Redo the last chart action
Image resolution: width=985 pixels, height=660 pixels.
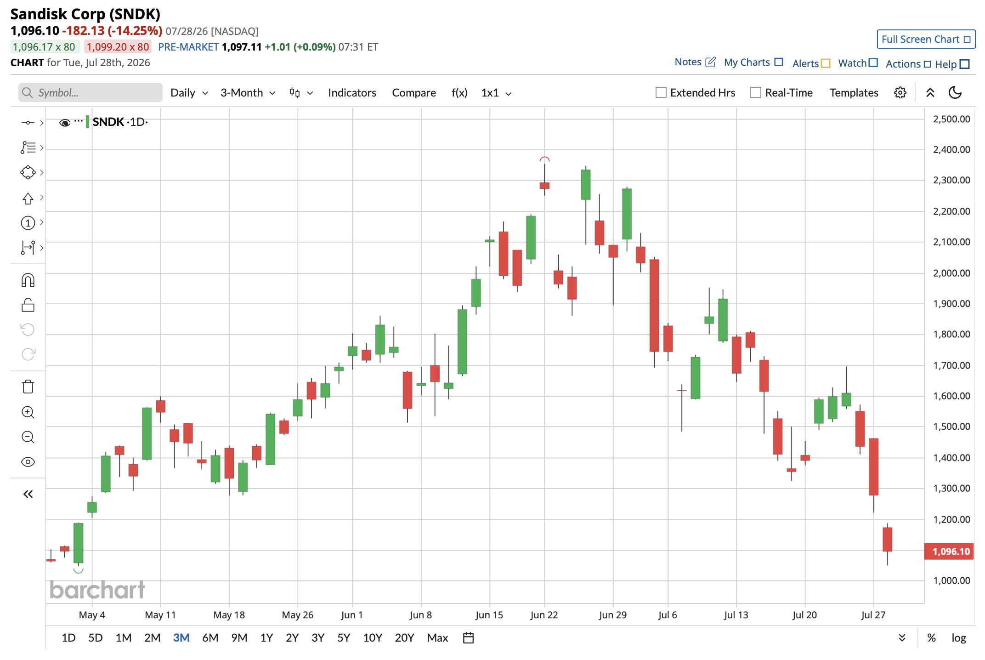coord(28,354)
